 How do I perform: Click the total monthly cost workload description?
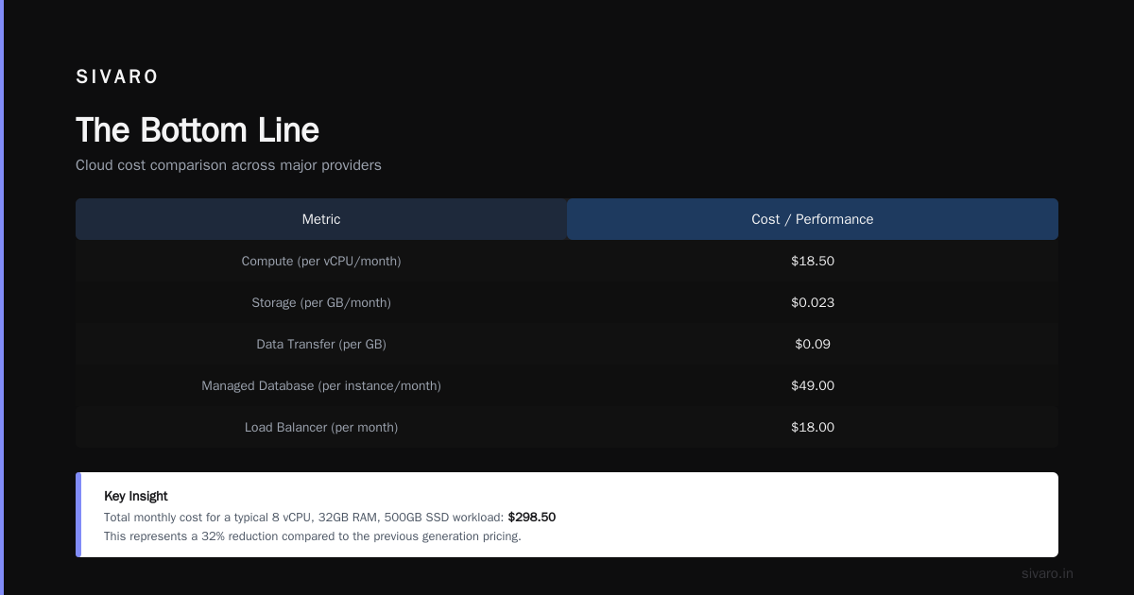[x=304, y=517]
